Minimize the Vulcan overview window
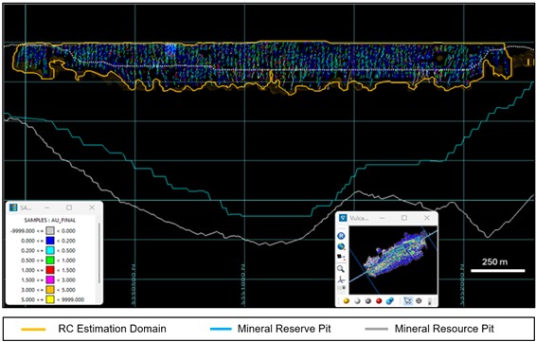The width and height of the screenshot is (536, 342). (x=382, y=218)
